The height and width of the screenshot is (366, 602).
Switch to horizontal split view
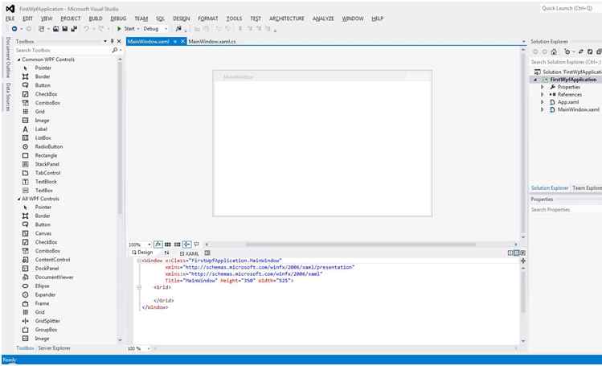[x=517, y=253]
